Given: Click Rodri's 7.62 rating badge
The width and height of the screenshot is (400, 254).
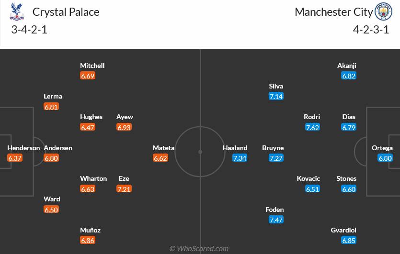Looking at the screenshot, I should pyautogui.click(x=312, y=127).
